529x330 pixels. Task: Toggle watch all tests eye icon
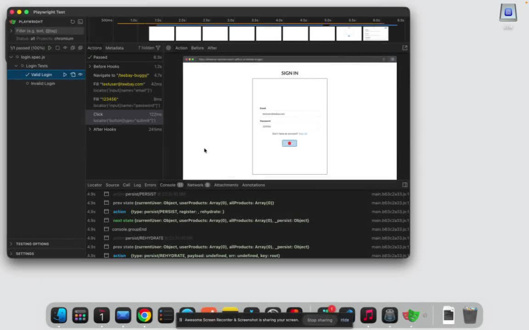click(65, 48)
